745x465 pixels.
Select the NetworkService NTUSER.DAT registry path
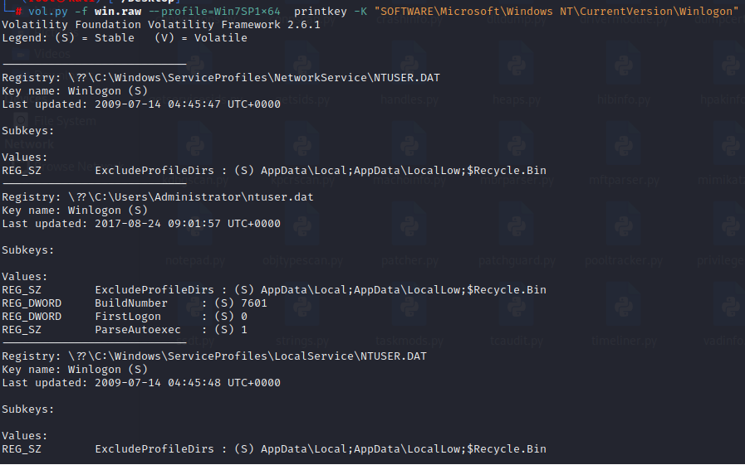click(x=253, y=78)
